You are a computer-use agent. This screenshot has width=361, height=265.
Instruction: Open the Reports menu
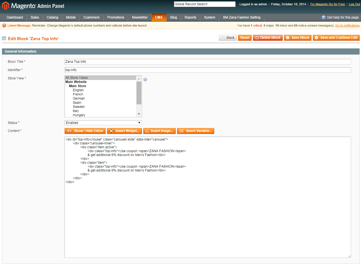[190, 17]
